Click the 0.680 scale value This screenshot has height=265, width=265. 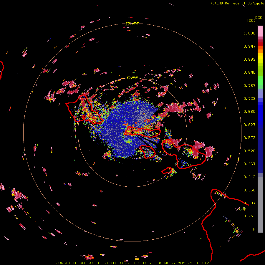click(249, 112)
